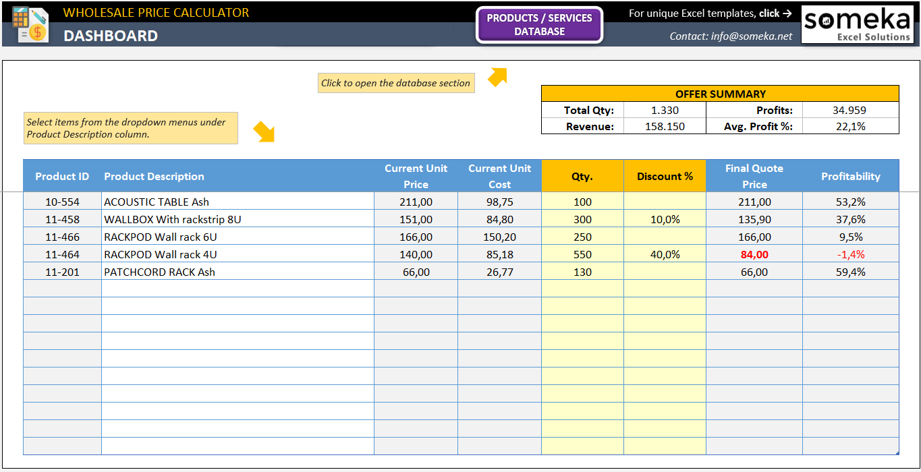This screenshot has width=921, height=472.
Task: Select the DASHBOARD title label
Action: point(110,36)
